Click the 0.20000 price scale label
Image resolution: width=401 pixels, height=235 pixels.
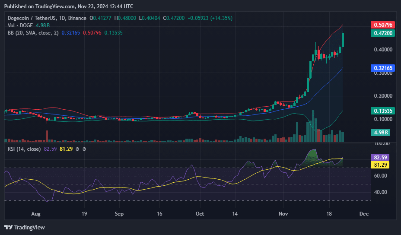[x=383, y=96]
